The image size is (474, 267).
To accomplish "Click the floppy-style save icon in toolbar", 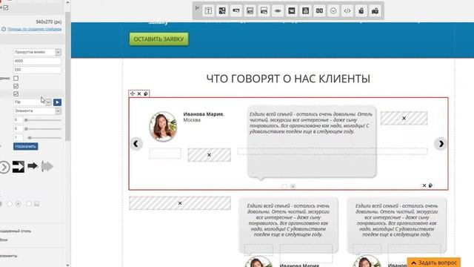I will (305, 11).
